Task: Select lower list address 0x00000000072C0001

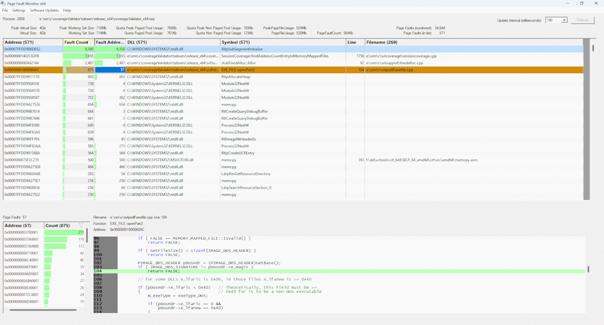Action: [x=21, y=295]
